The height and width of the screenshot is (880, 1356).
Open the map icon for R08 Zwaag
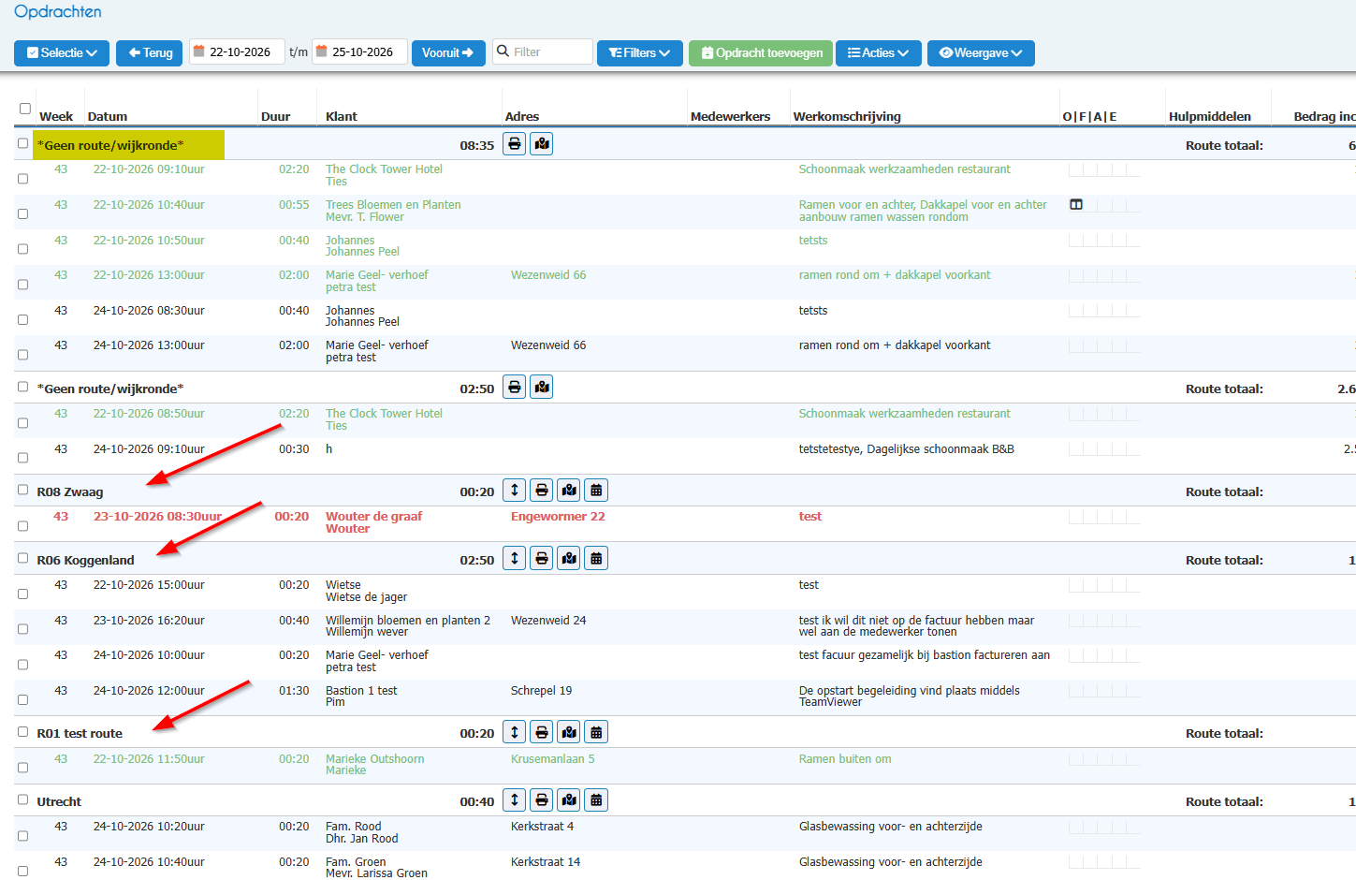(569, 491)
